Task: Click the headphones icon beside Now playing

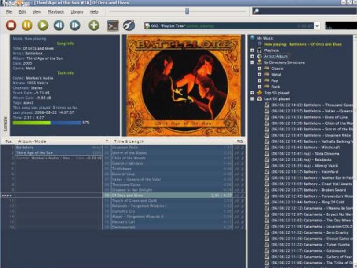Action: point(260,44)
